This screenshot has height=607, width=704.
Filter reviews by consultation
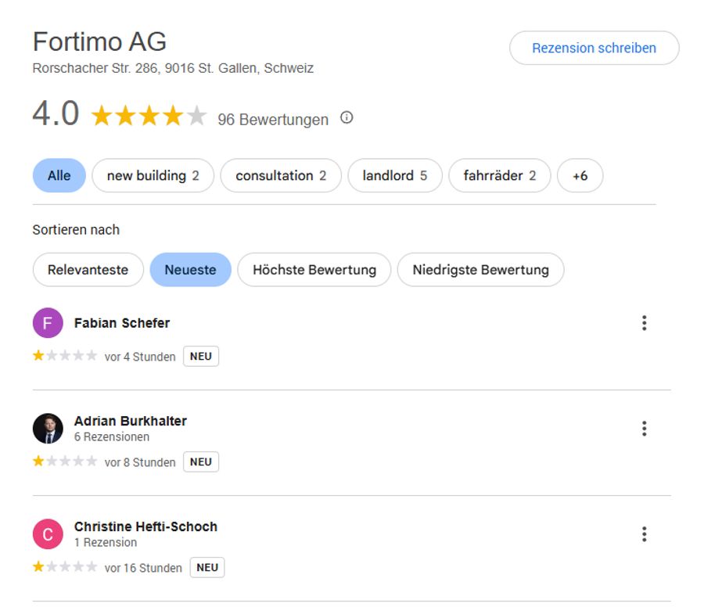(x=281, y=175)
